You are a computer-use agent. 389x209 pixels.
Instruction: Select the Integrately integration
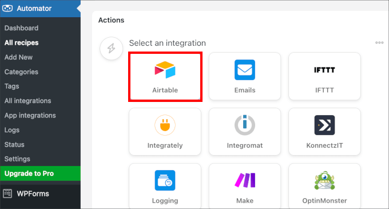coord(165,132)
